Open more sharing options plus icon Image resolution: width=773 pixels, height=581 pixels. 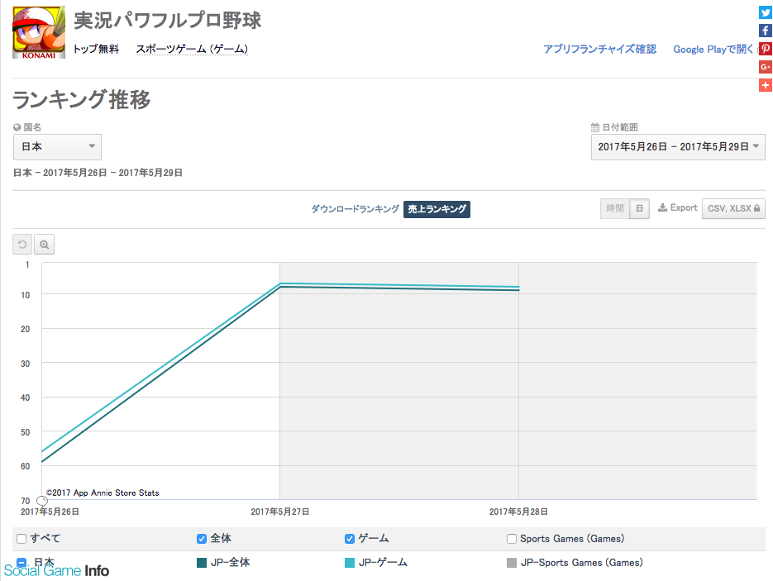click(x=765, y=85)
